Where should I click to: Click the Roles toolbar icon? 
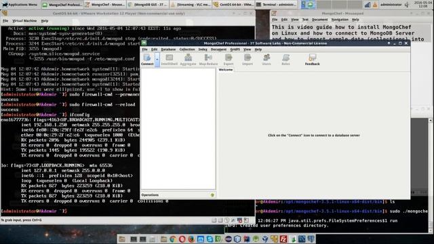[285, 60]
